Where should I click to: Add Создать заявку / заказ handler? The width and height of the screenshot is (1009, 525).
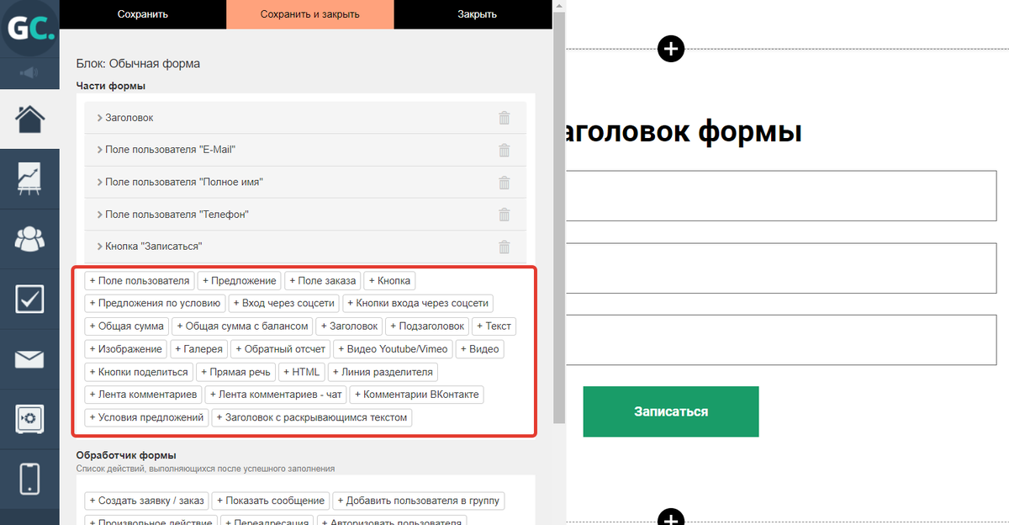click(147, 501)
